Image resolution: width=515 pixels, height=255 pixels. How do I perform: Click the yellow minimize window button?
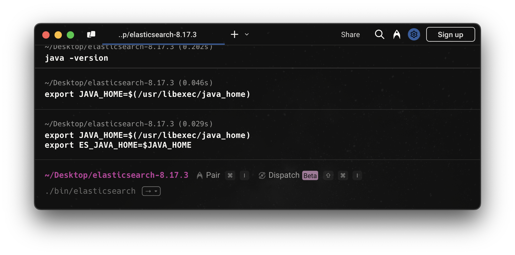(x=58, y=35)
